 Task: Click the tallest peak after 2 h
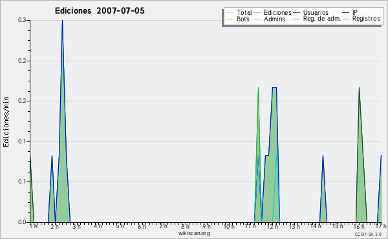point(62,121)
